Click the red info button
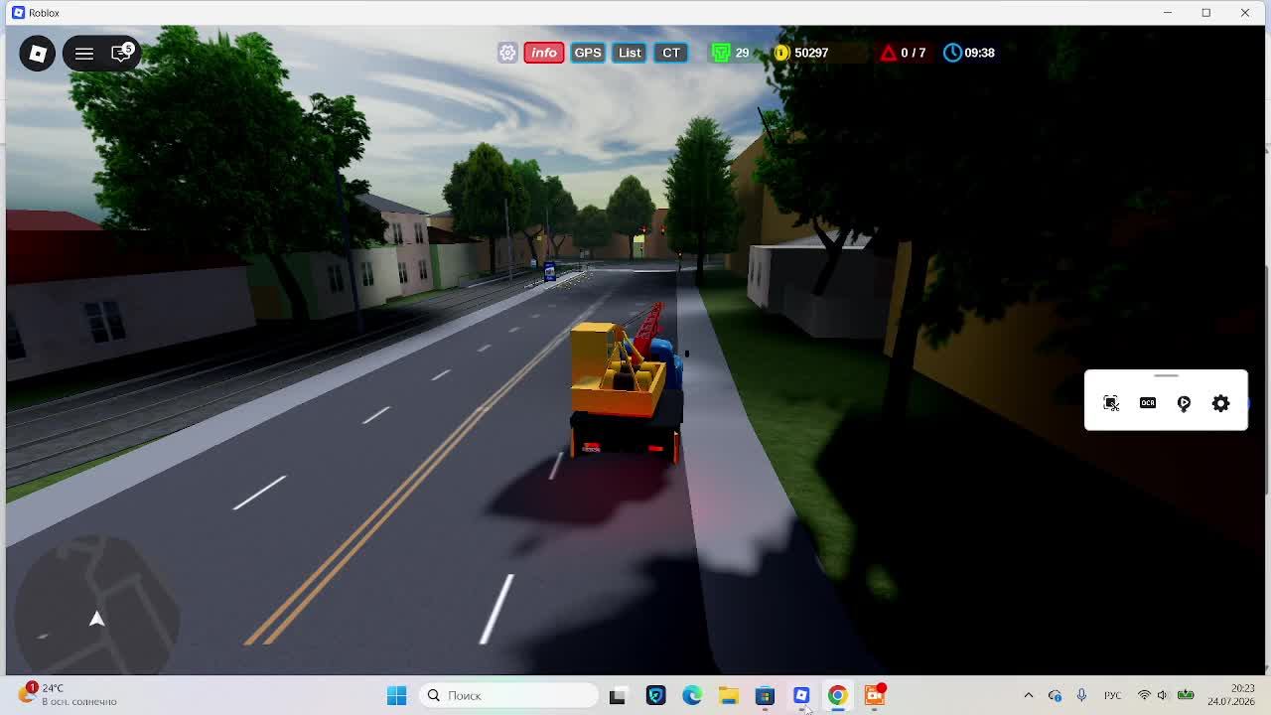This screenshot has height=715, width=1271. [x=544, y=53]
